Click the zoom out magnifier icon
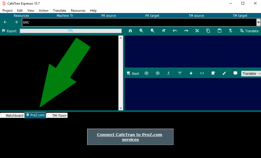 (152, 31)
